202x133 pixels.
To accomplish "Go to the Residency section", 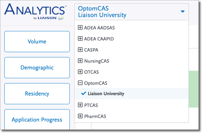I will [x=37, y=94].
